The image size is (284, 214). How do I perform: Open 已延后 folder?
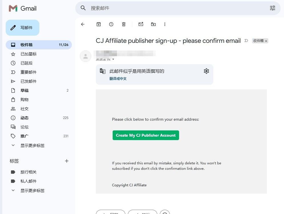pyautogui.click(x=39, y=63)
